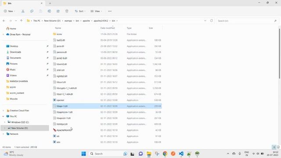Open File Explorer from the taskbar
The image size is (281, 158).
coord(149,154)
